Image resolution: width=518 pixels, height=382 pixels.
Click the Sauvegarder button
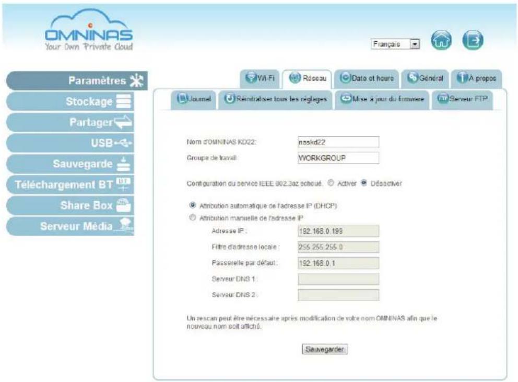coord(325,349)
